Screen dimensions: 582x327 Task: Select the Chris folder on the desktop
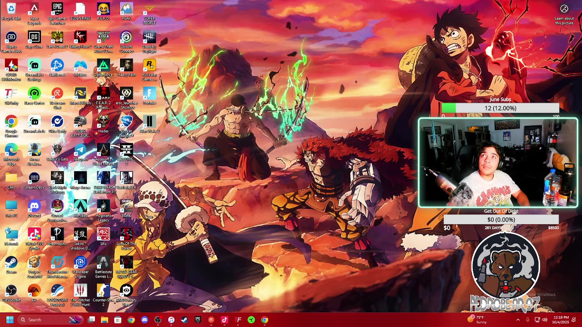pyautogui.click(x=11, y=181)
